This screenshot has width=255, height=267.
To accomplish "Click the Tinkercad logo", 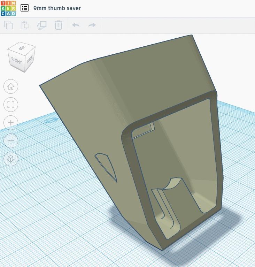I will (x=8, y=8).
